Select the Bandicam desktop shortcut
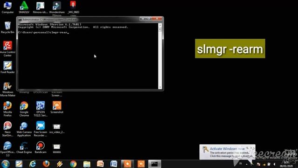 point(41,147)
